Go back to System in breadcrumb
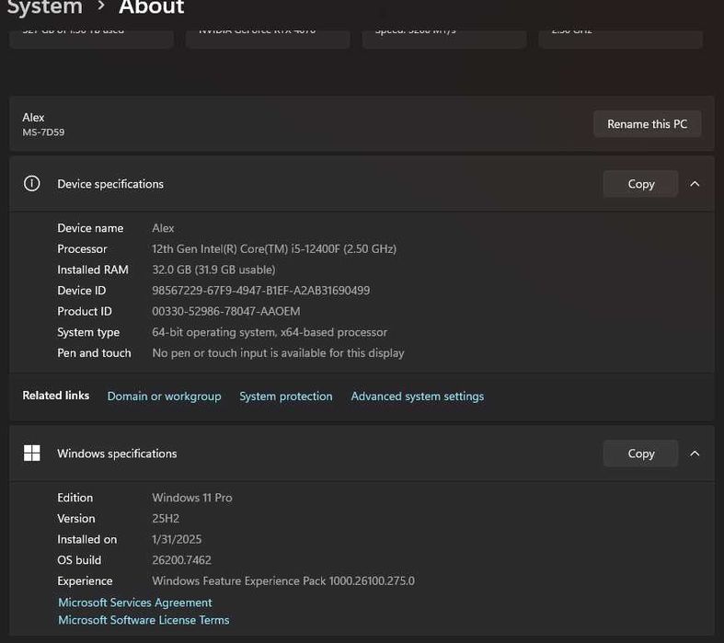Image resolution: width=724 pixels, height=643 pixels. [45, 7]
